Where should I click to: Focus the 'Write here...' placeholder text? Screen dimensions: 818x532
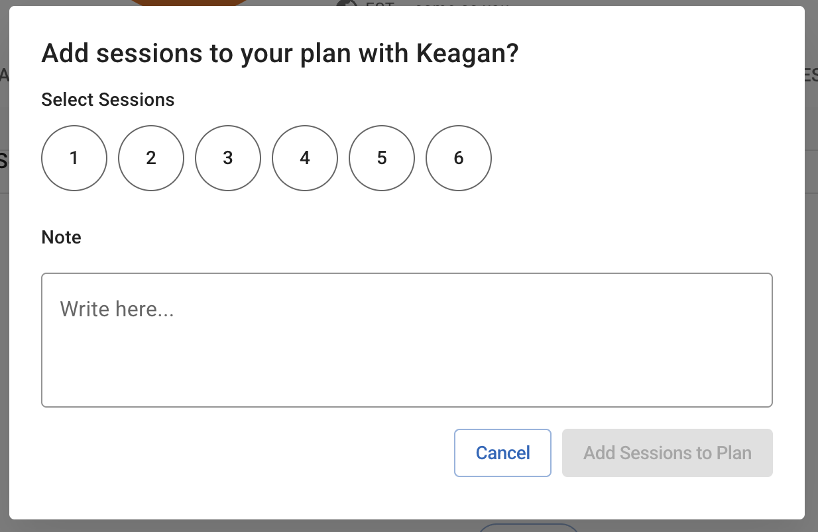pyautogui.click(x=117, y=309)
